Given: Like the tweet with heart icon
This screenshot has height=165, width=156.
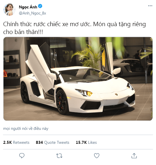Looking at the screenshot, I should click(97, 156).
